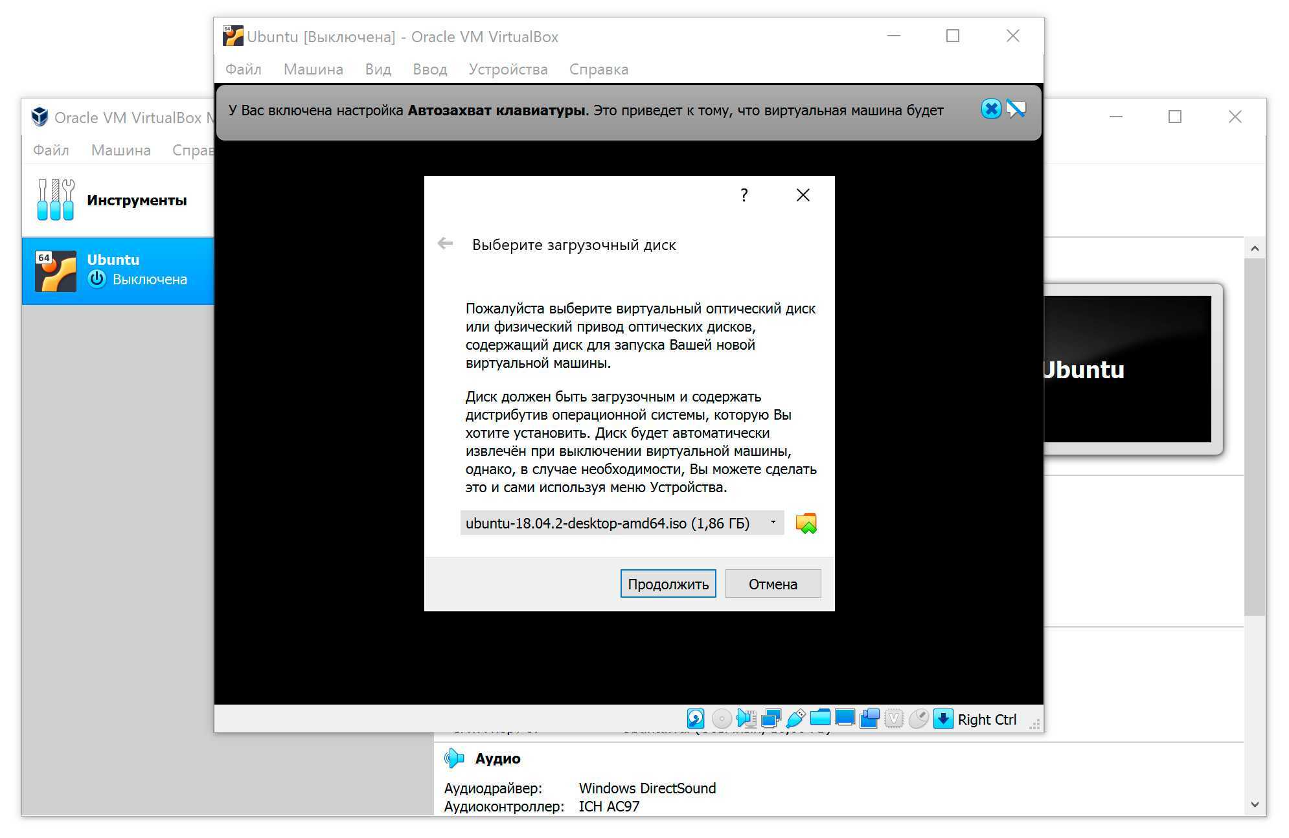This screenshot has width=1289, height=838.
Task: Click the network adapters status icon
Action: tap(771, 719)
